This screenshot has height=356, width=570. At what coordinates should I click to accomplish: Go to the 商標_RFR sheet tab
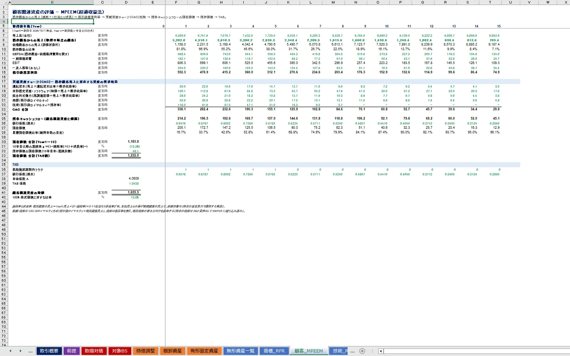point(274,351)
